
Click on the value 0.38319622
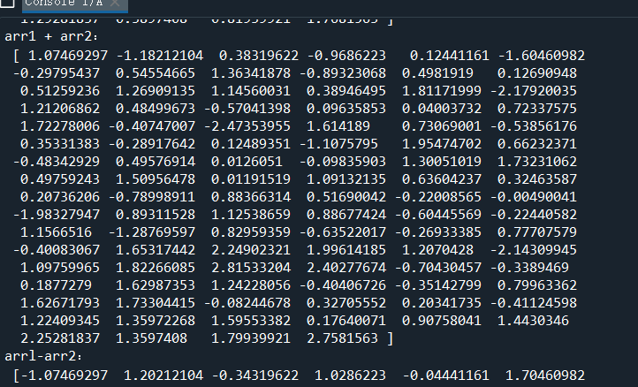pyautogui.click(x=259, y=56)
